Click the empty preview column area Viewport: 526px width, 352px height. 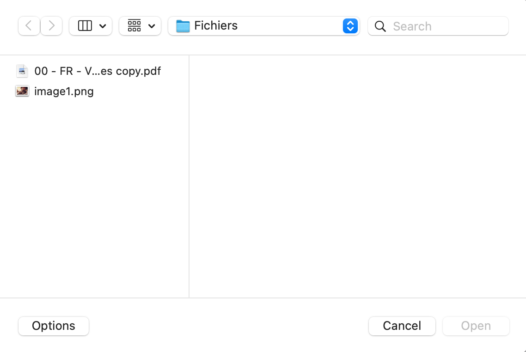click(x=357, y=176)
